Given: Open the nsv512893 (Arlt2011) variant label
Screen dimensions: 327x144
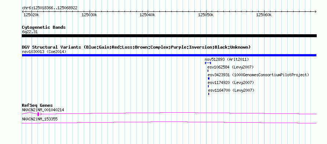Looking at the screenshot, I should coord(227,59).
